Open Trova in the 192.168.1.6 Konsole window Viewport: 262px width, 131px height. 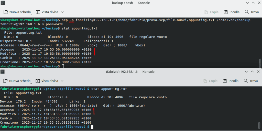(250, 81)
